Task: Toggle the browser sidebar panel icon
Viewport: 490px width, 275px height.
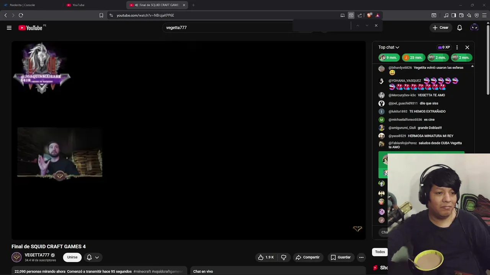Action: [454, 15]
